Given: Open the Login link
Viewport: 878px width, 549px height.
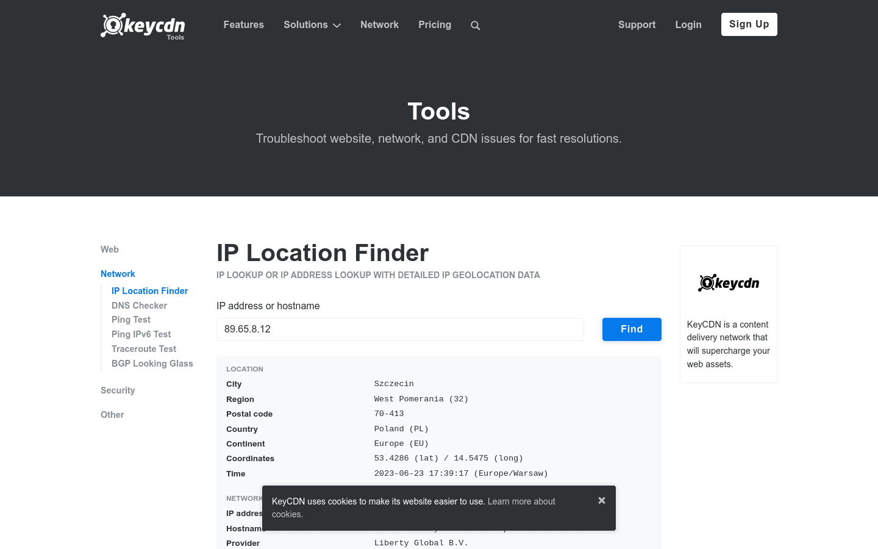Looking at the screenshot, I should (x=688, y=25).
